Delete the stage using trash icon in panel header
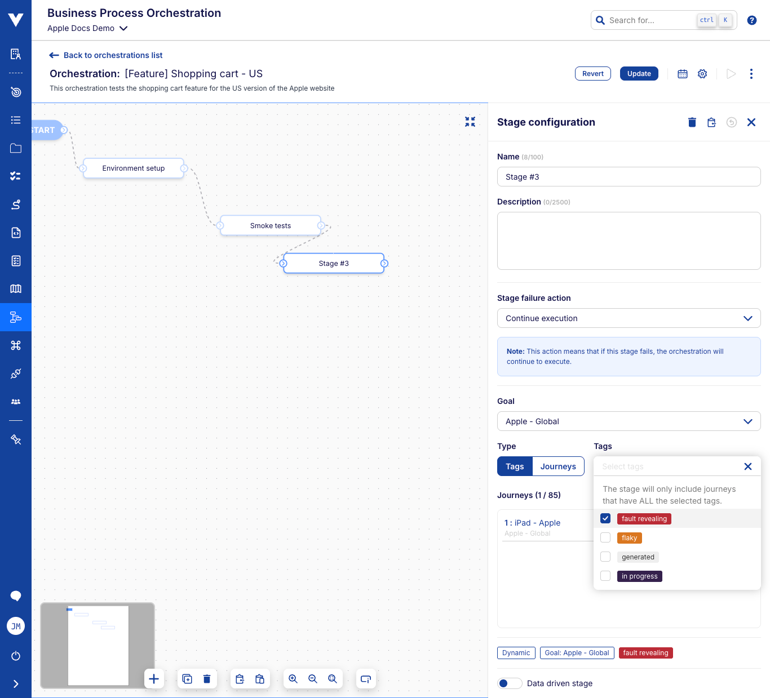 click(x=692, y=122)
